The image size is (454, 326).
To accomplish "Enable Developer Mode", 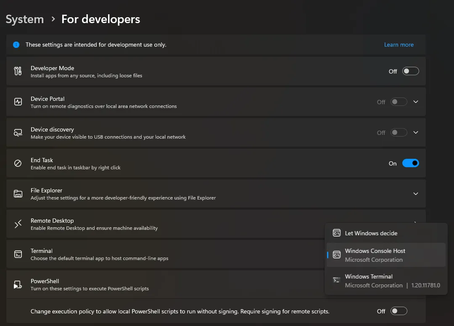I will [x=411, y=71].
